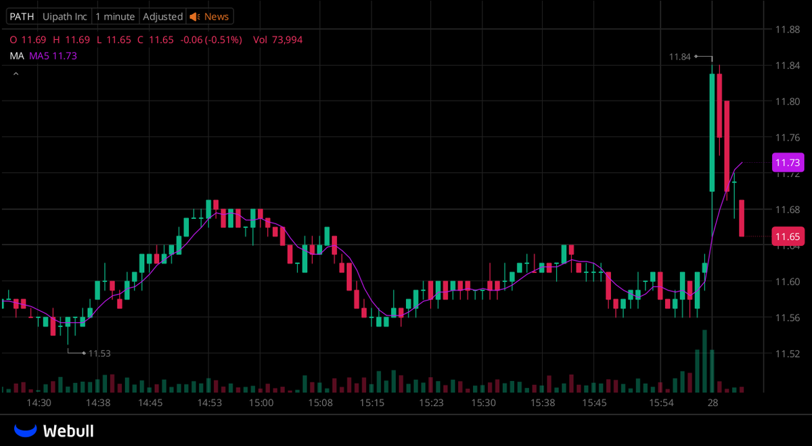This screenshot has height=446, width=812.
Task: Click the Vol 73,994 readout
Action: pos(278,40)
